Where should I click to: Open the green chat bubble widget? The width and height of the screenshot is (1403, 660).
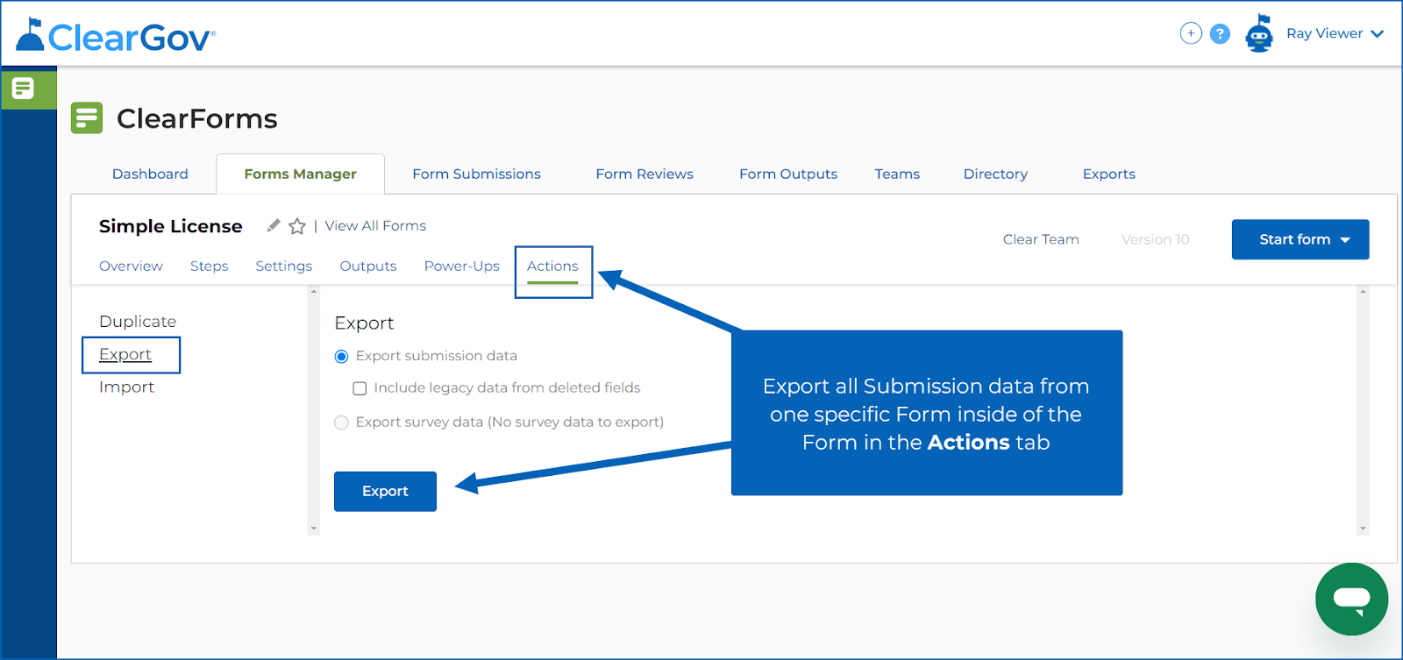pyautogui.click(x=1351, y=599)
